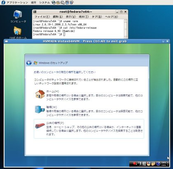Launch the spreadsheet panel launcher icon
This screenshot has height=169, width=173.
point(72,2)
